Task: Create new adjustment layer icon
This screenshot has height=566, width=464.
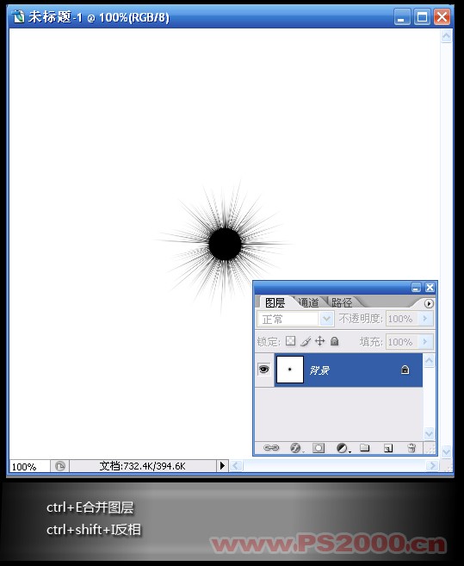Action: point(342,448)
